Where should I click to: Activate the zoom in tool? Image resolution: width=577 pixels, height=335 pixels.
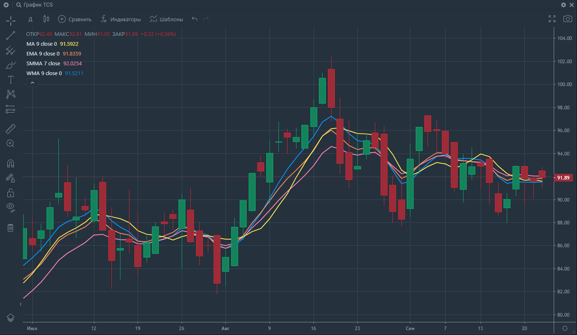[11, 143]
